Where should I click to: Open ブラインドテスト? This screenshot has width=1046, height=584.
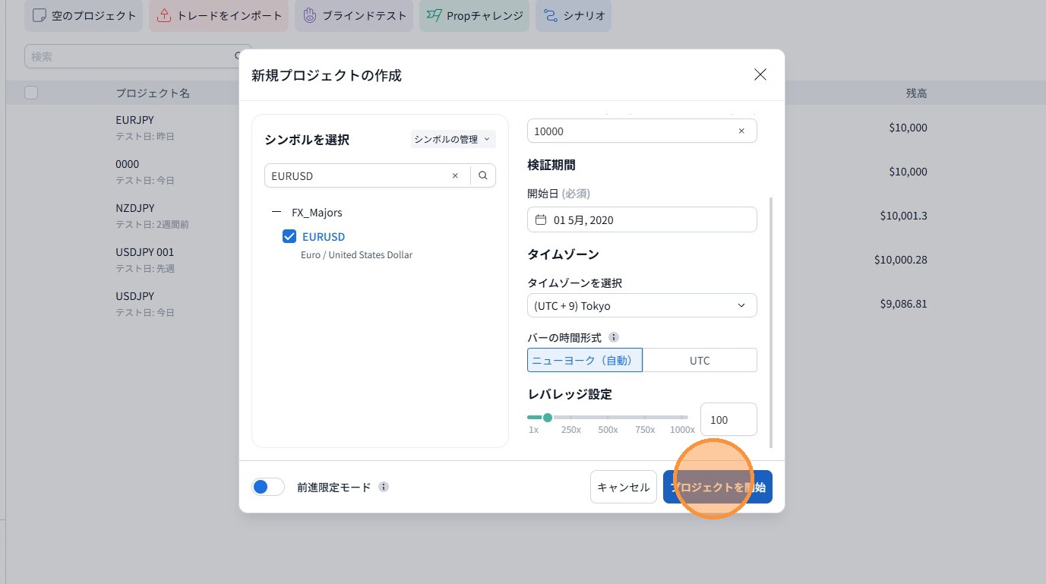(354, 15)
